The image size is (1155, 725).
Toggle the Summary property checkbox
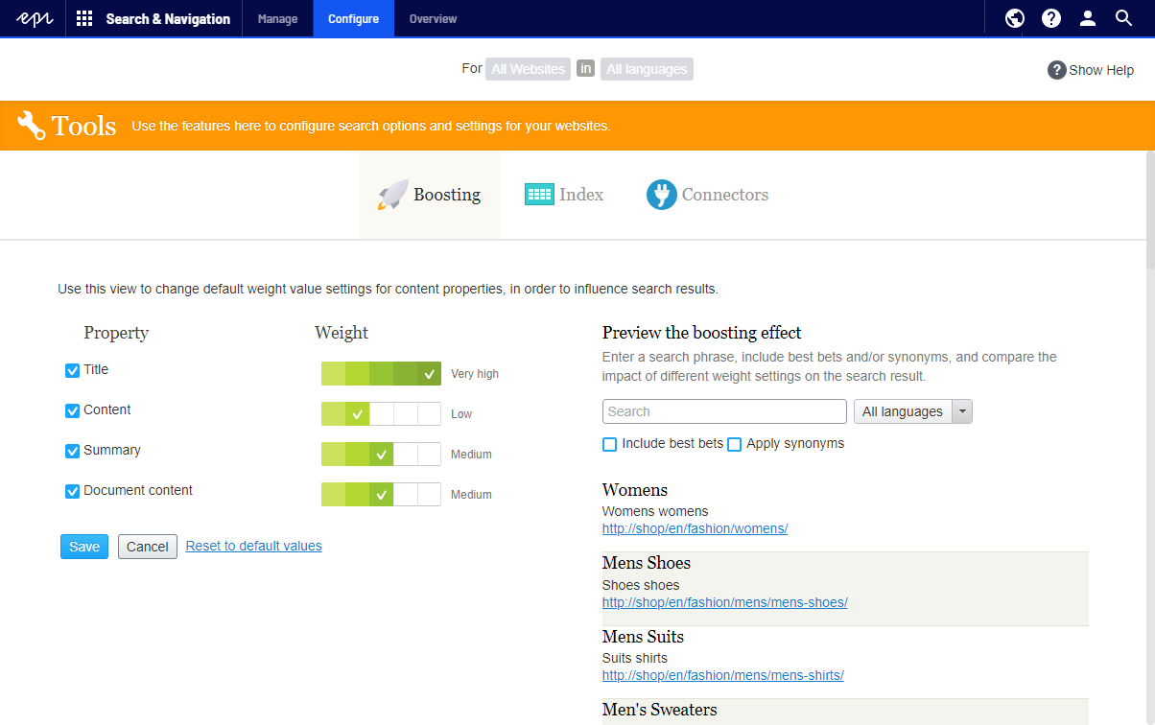point(72,451)
